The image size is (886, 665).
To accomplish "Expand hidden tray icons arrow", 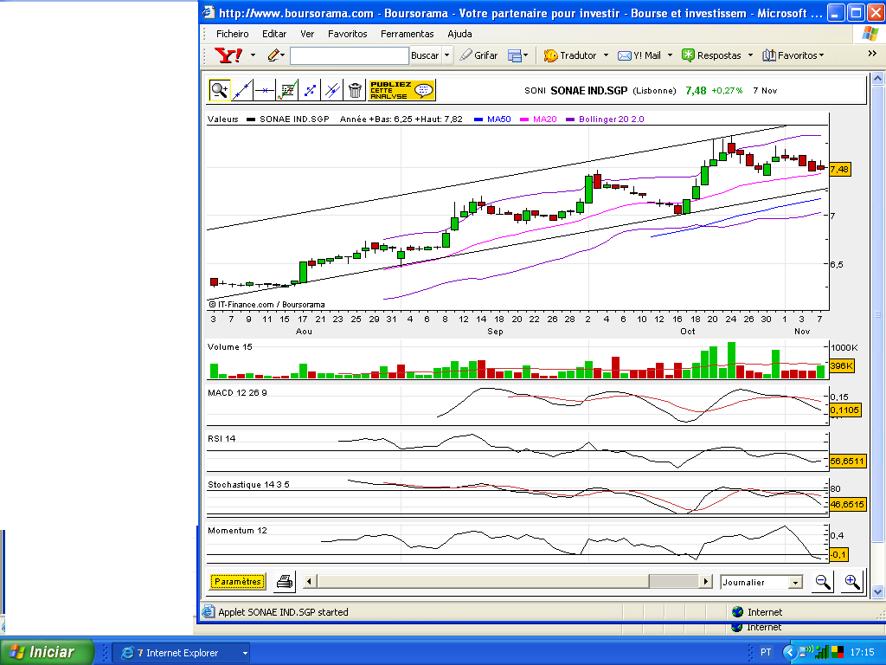I will pos(790,653).
